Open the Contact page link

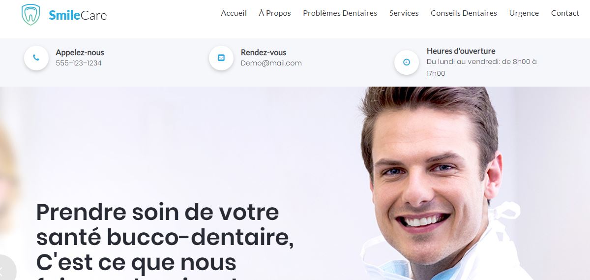(565, 13)
